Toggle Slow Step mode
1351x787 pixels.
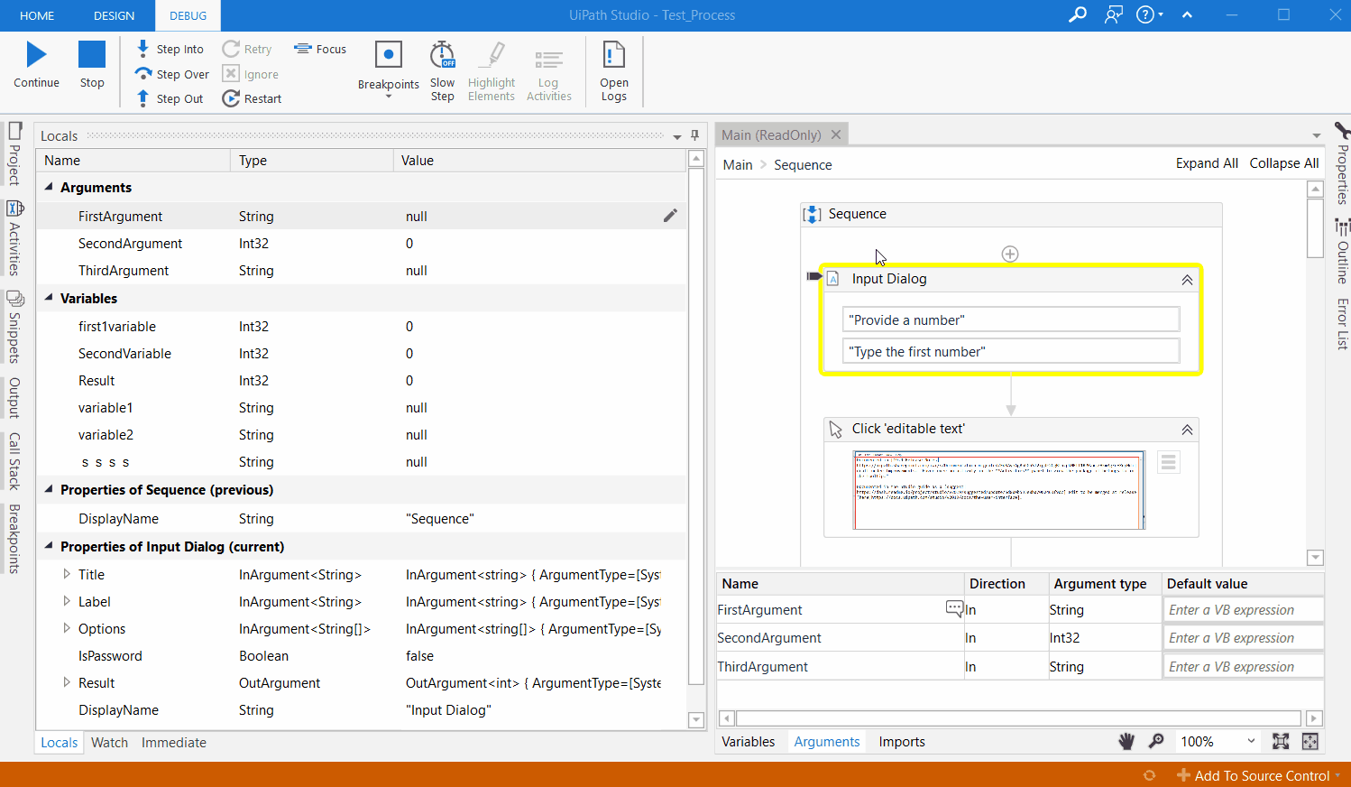coord(442,70)
